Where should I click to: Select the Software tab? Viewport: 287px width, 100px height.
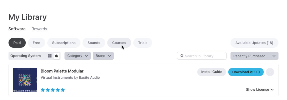click(17, 29)
